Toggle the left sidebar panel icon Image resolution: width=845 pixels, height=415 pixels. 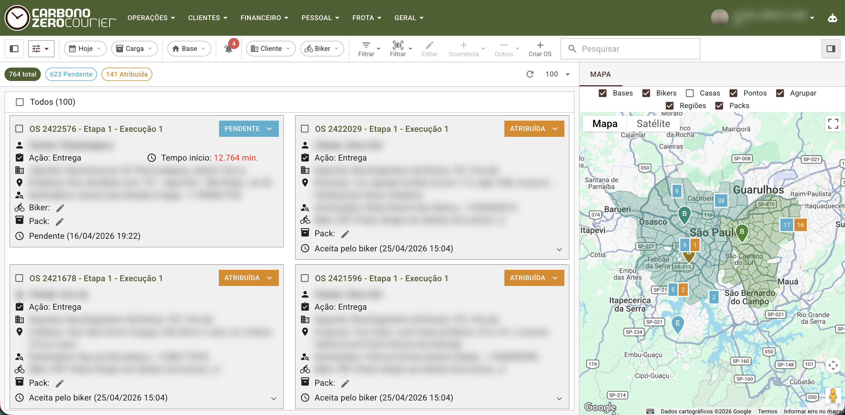tap(14, 49)
